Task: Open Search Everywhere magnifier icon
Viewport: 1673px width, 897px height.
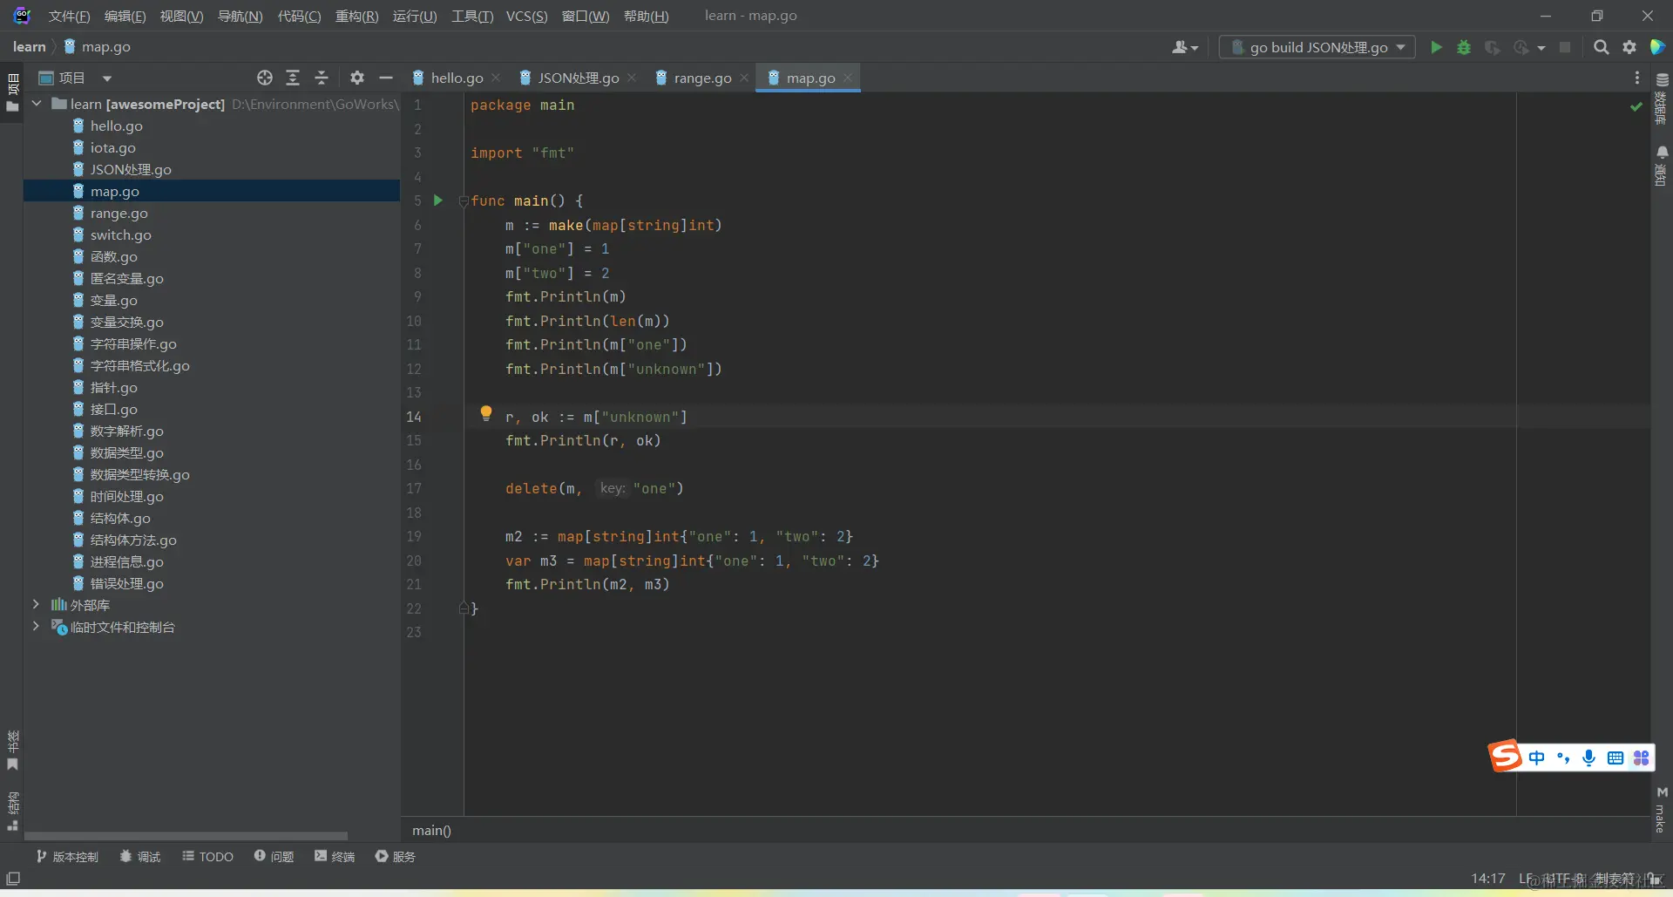Action: click(1601, 48)
